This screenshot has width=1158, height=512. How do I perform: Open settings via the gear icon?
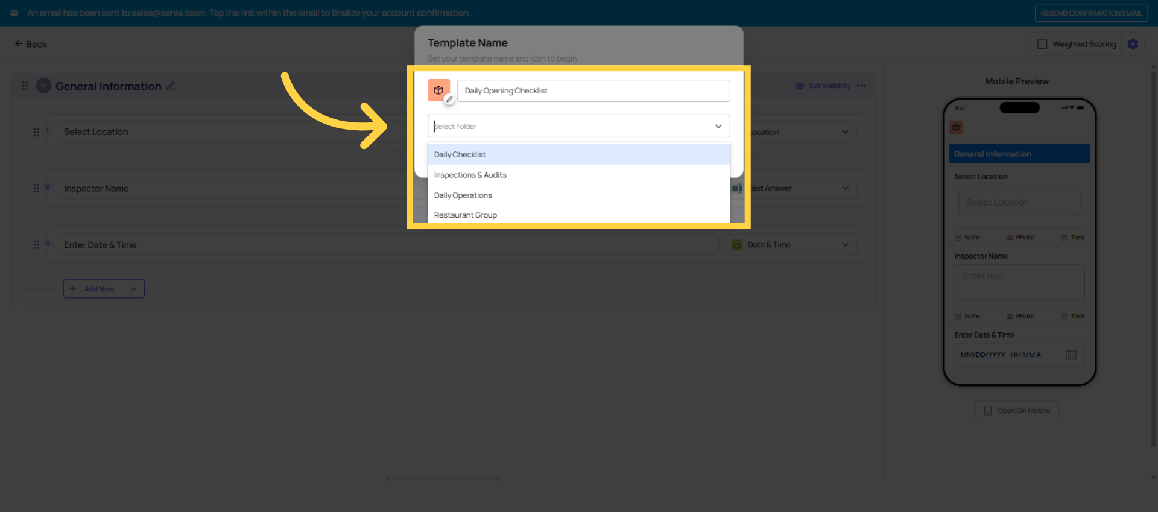pyautogui.click(x=1133, y=44)
